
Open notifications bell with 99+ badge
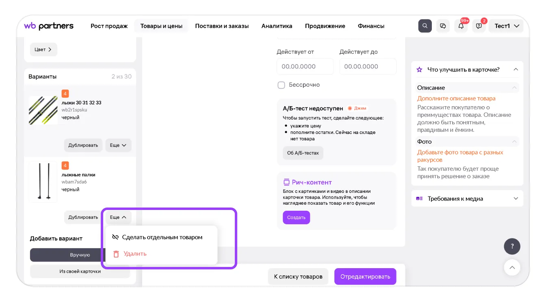461,26
